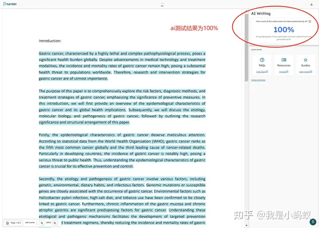Click the Turnitin logo
The image size is (319, 228).
point(10,4)
